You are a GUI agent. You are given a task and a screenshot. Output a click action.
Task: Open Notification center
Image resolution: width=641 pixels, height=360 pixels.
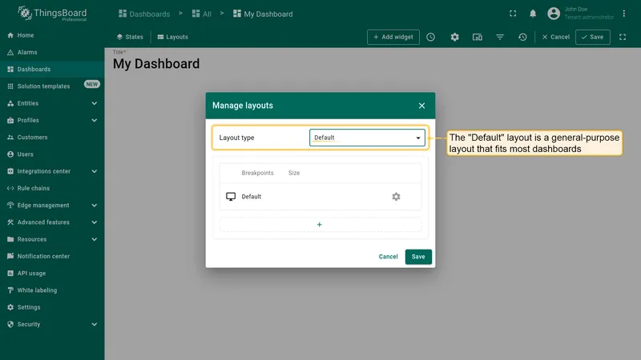tap(52, 256)
